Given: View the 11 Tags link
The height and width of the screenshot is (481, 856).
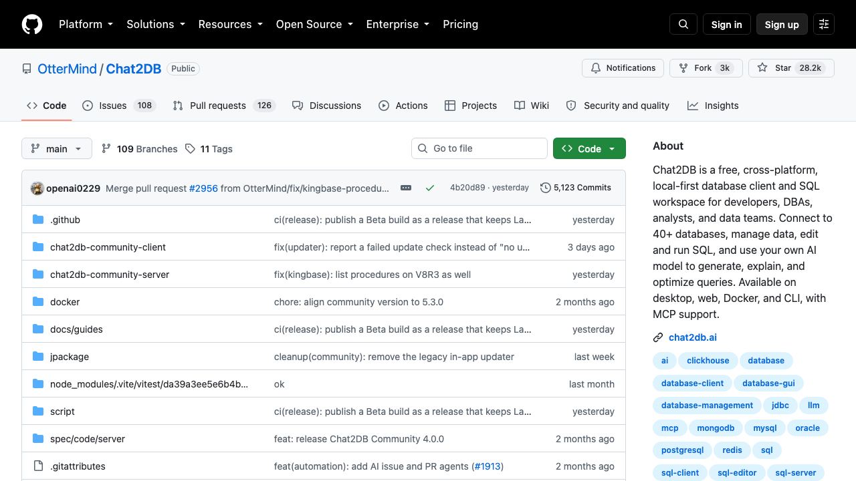Looking at the screenshot, I should pos(209,149).
